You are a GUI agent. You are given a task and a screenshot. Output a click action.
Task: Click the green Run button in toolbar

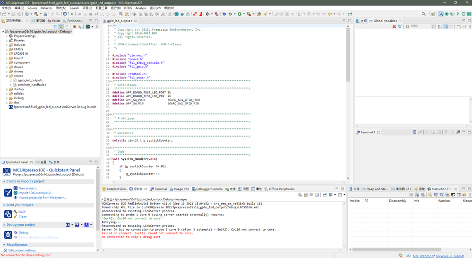point(240,14)
